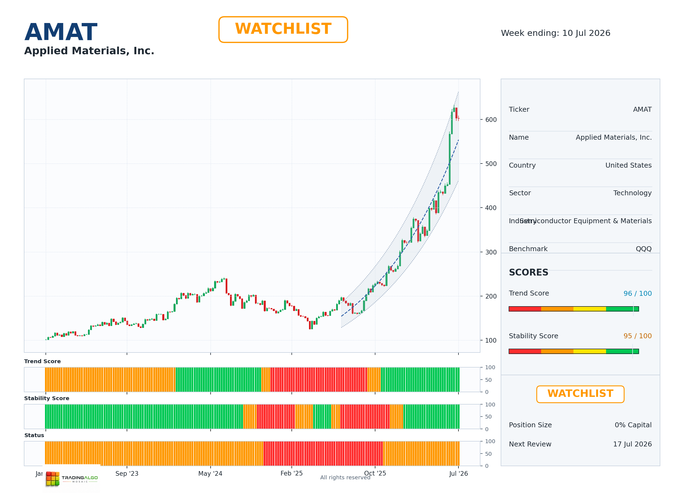The height and width of the screenshot is (493, 691).
Task: Click the Applied Materials, Inc. subtitle
Action: (89, 51)
